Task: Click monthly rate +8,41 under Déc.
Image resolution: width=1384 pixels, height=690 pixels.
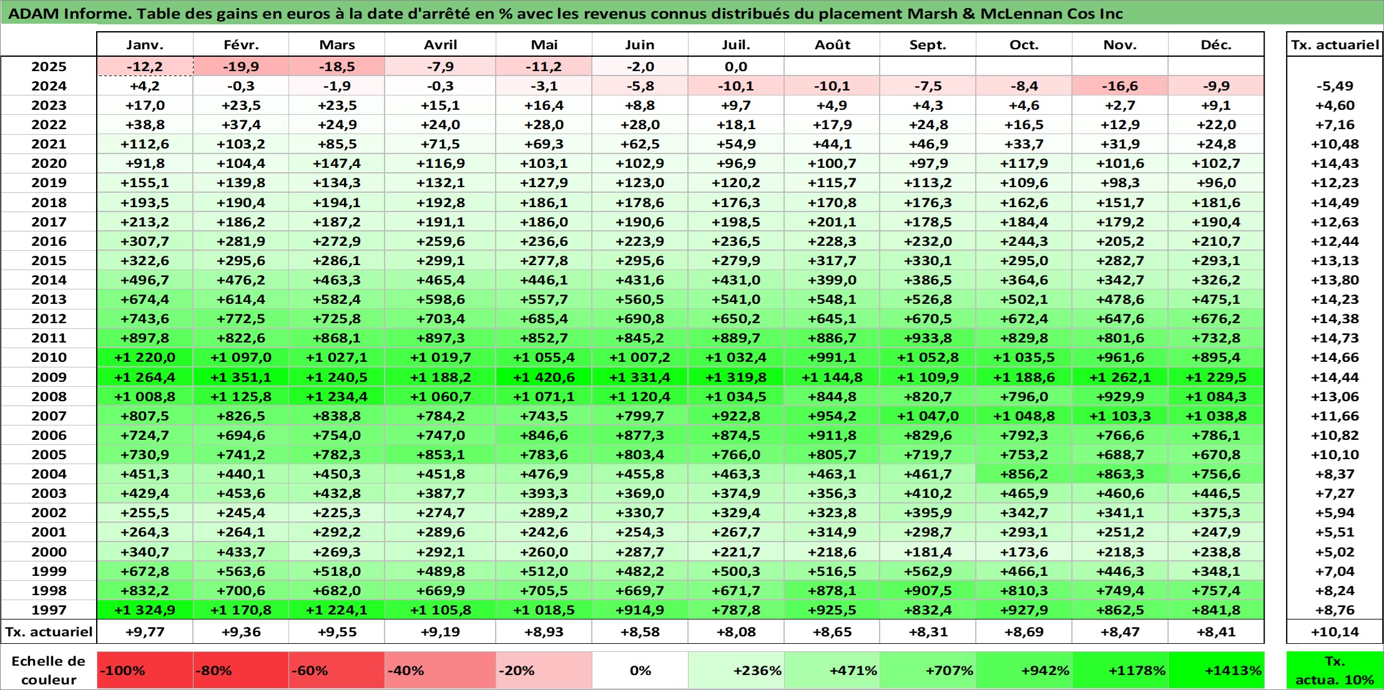Action: pos(1216,631)
